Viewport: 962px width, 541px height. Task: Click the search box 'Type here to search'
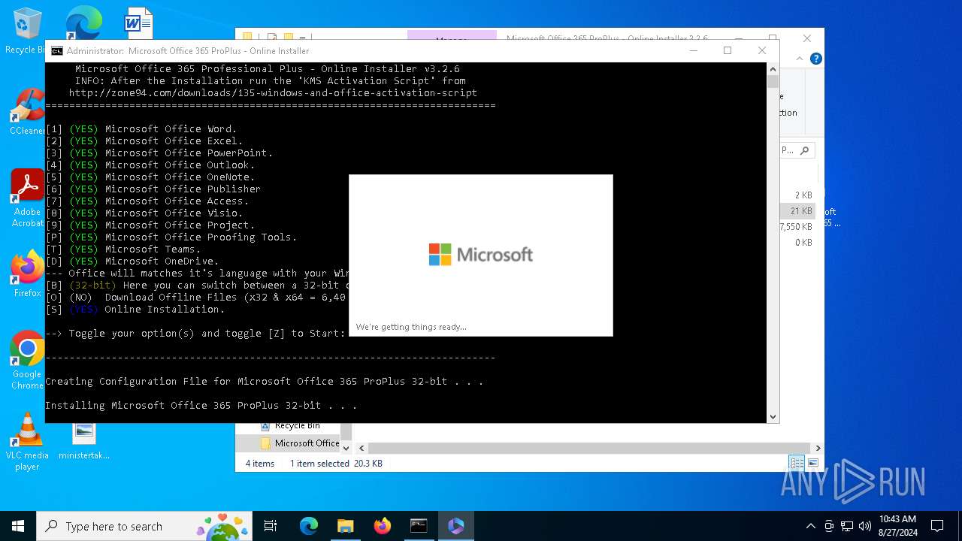(144, 526)
